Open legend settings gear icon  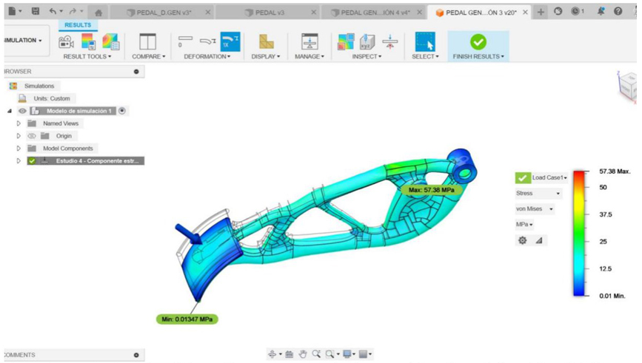(x=523, y=240)
